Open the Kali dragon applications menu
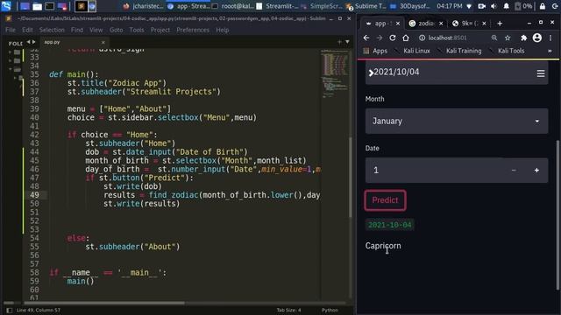Image resolution: width=561 pixels, height=315 pixels. click(x=6, y=6)
